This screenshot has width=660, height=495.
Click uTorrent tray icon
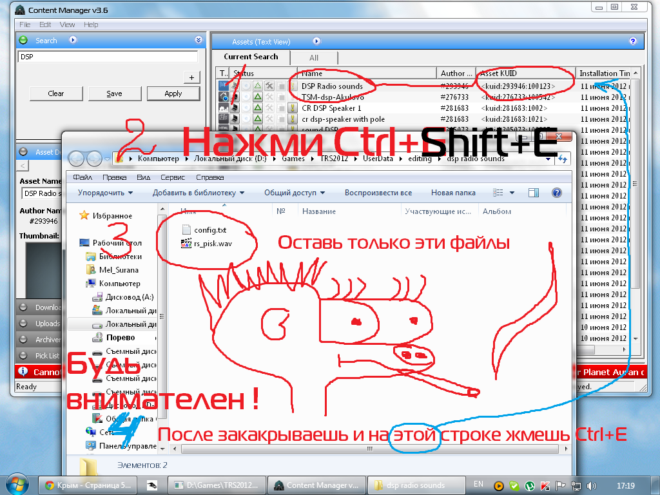click(x=530, y=486)
